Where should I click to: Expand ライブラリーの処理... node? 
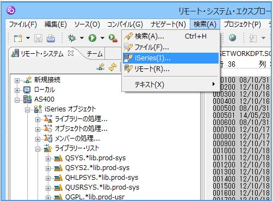click(x=38, y=120)
